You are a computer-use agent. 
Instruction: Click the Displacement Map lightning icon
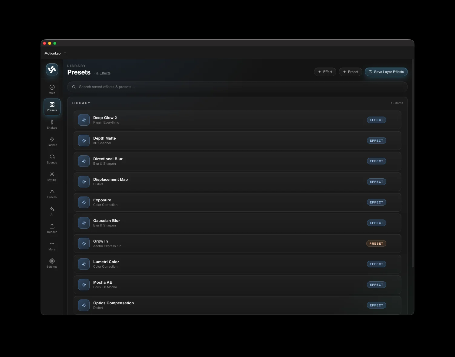click(84, 182)
